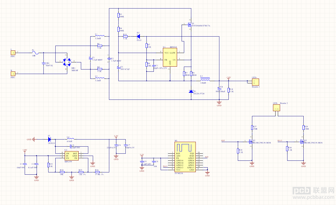Click the N input pin connector
336x205 pixels.
pyautogui.click(x=13, y=74)
